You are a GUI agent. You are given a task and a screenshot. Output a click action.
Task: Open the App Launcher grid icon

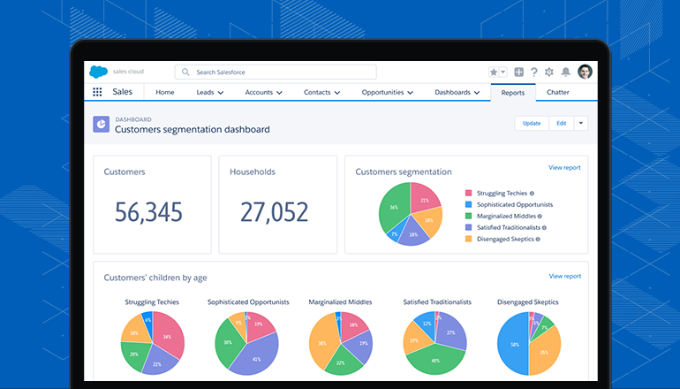point(97,92)
